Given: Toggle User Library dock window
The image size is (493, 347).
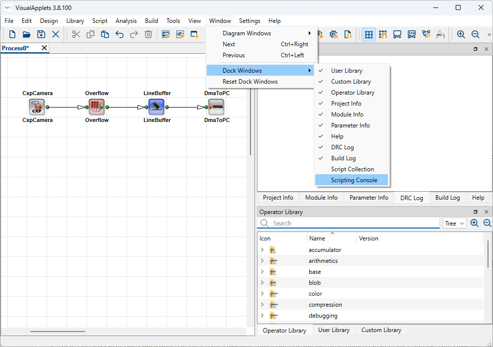Looking at the screenshot, I should pyautogui.click(x=352, y=71).
